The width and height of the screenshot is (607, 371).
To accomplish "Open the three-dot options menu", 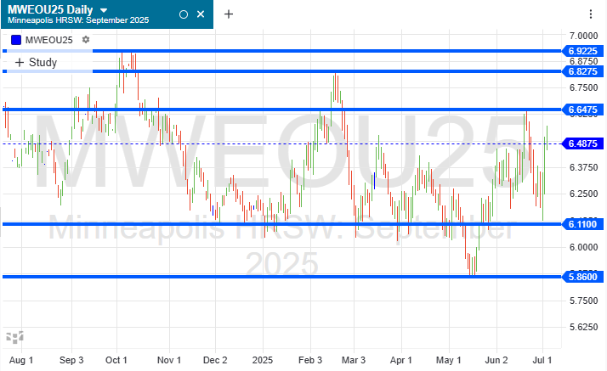I will coord(590,14).
